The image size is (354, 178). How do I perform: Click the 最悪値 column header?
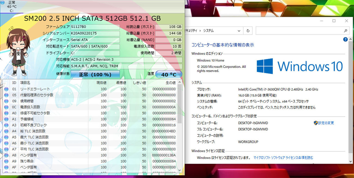[x=121, y=83]
